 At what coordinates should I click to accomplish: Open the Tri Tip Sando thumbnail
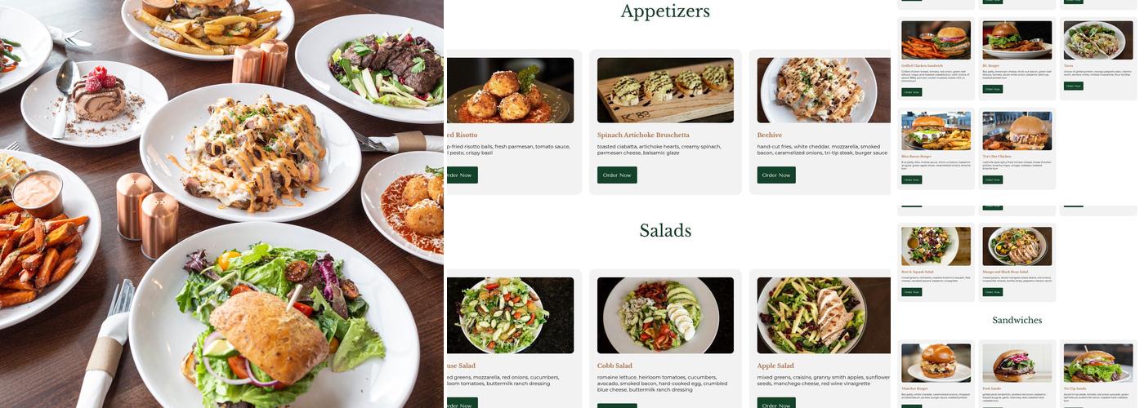tap(1098, 363)
